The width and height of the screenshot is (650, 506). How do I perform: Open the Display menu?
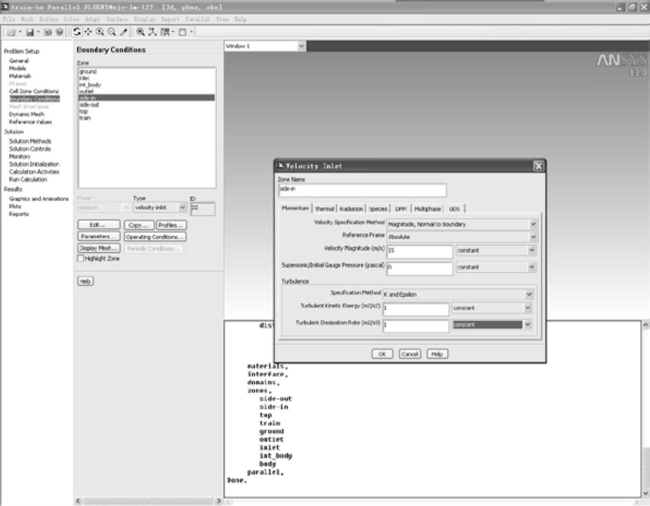[144, 19]
